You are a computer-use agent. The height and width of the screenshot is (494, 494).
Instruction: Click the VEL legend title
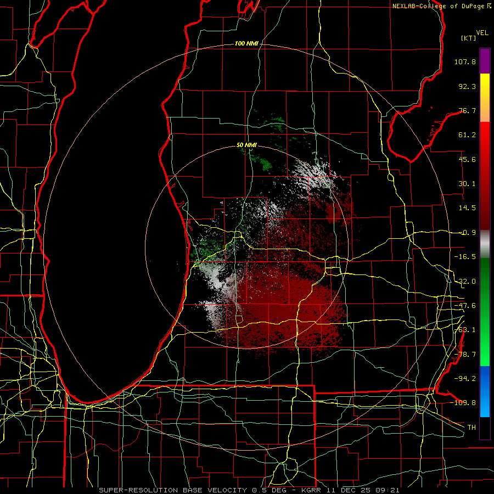point(482,33)
